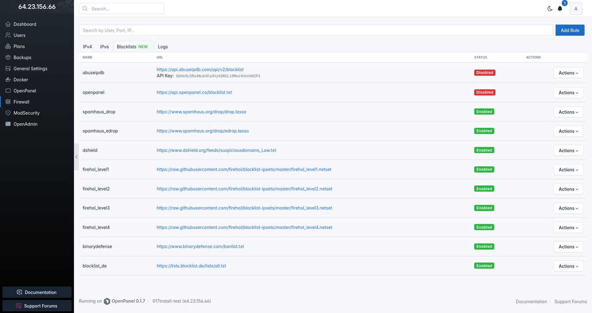Image resolution: width=592 pixels, height=313 pixels.
Task: Click the 017install-test hostname in footer
Action: pyautogui.click(x=182, y=301)
